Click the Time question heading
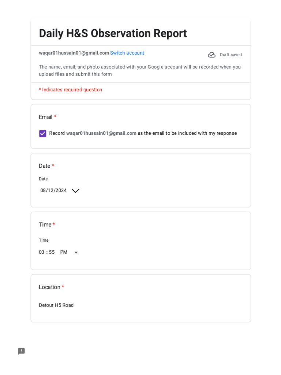Image resolution: width=281 pixels, height=375 pixels. point(45,224)
